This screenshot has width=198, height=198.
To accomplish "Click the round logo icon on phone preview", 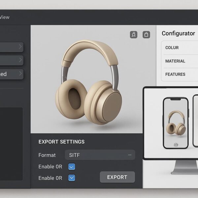I will click(176, 145).
